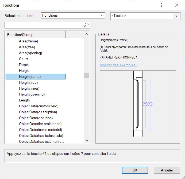Click in the function search field

click(44, 25)
